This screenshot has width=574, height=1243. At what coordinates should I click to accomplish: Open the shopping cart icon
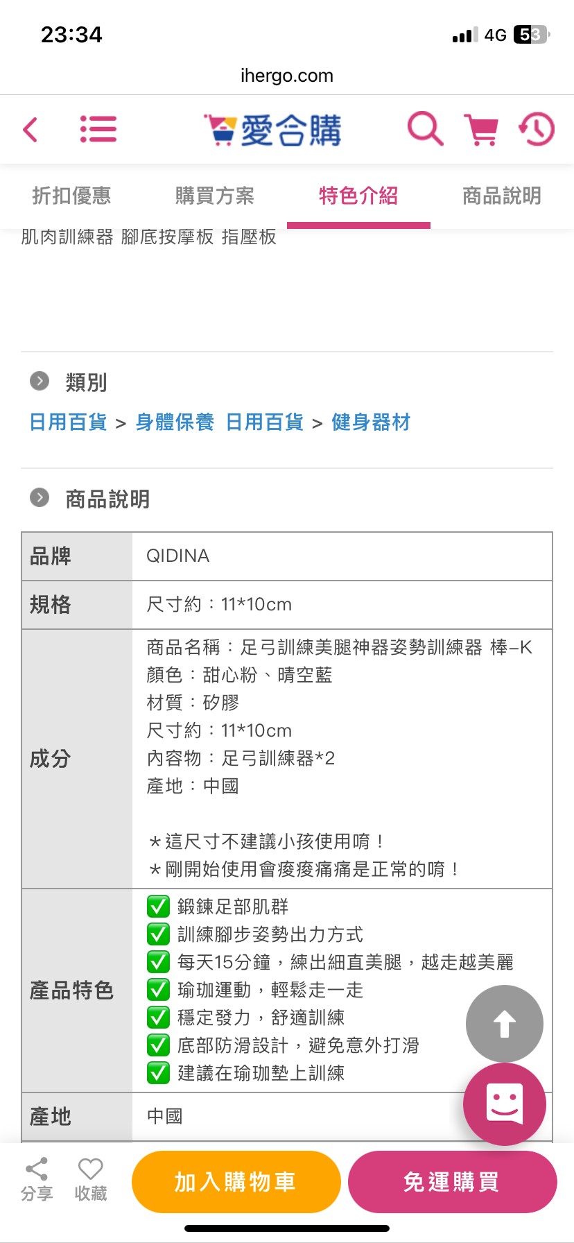[x=481, y=130]
